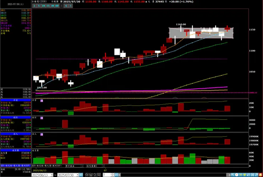Viewport: 263px width, 177px height.
Task: Open the start date dropdown 2025/06/13
Action: tap(52, 175)
